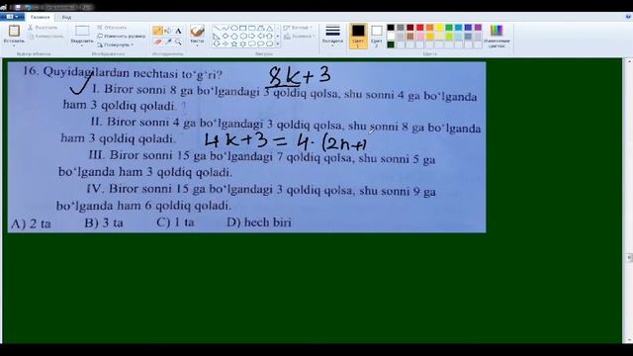
Task: Activate the Color 1 foreground button
Action: pos(358,36)
